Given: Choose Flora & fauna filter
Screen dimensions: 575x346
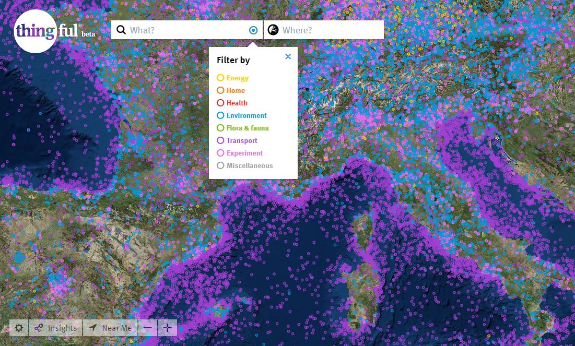Looking at the screenshot, I should tap(247, 128).
